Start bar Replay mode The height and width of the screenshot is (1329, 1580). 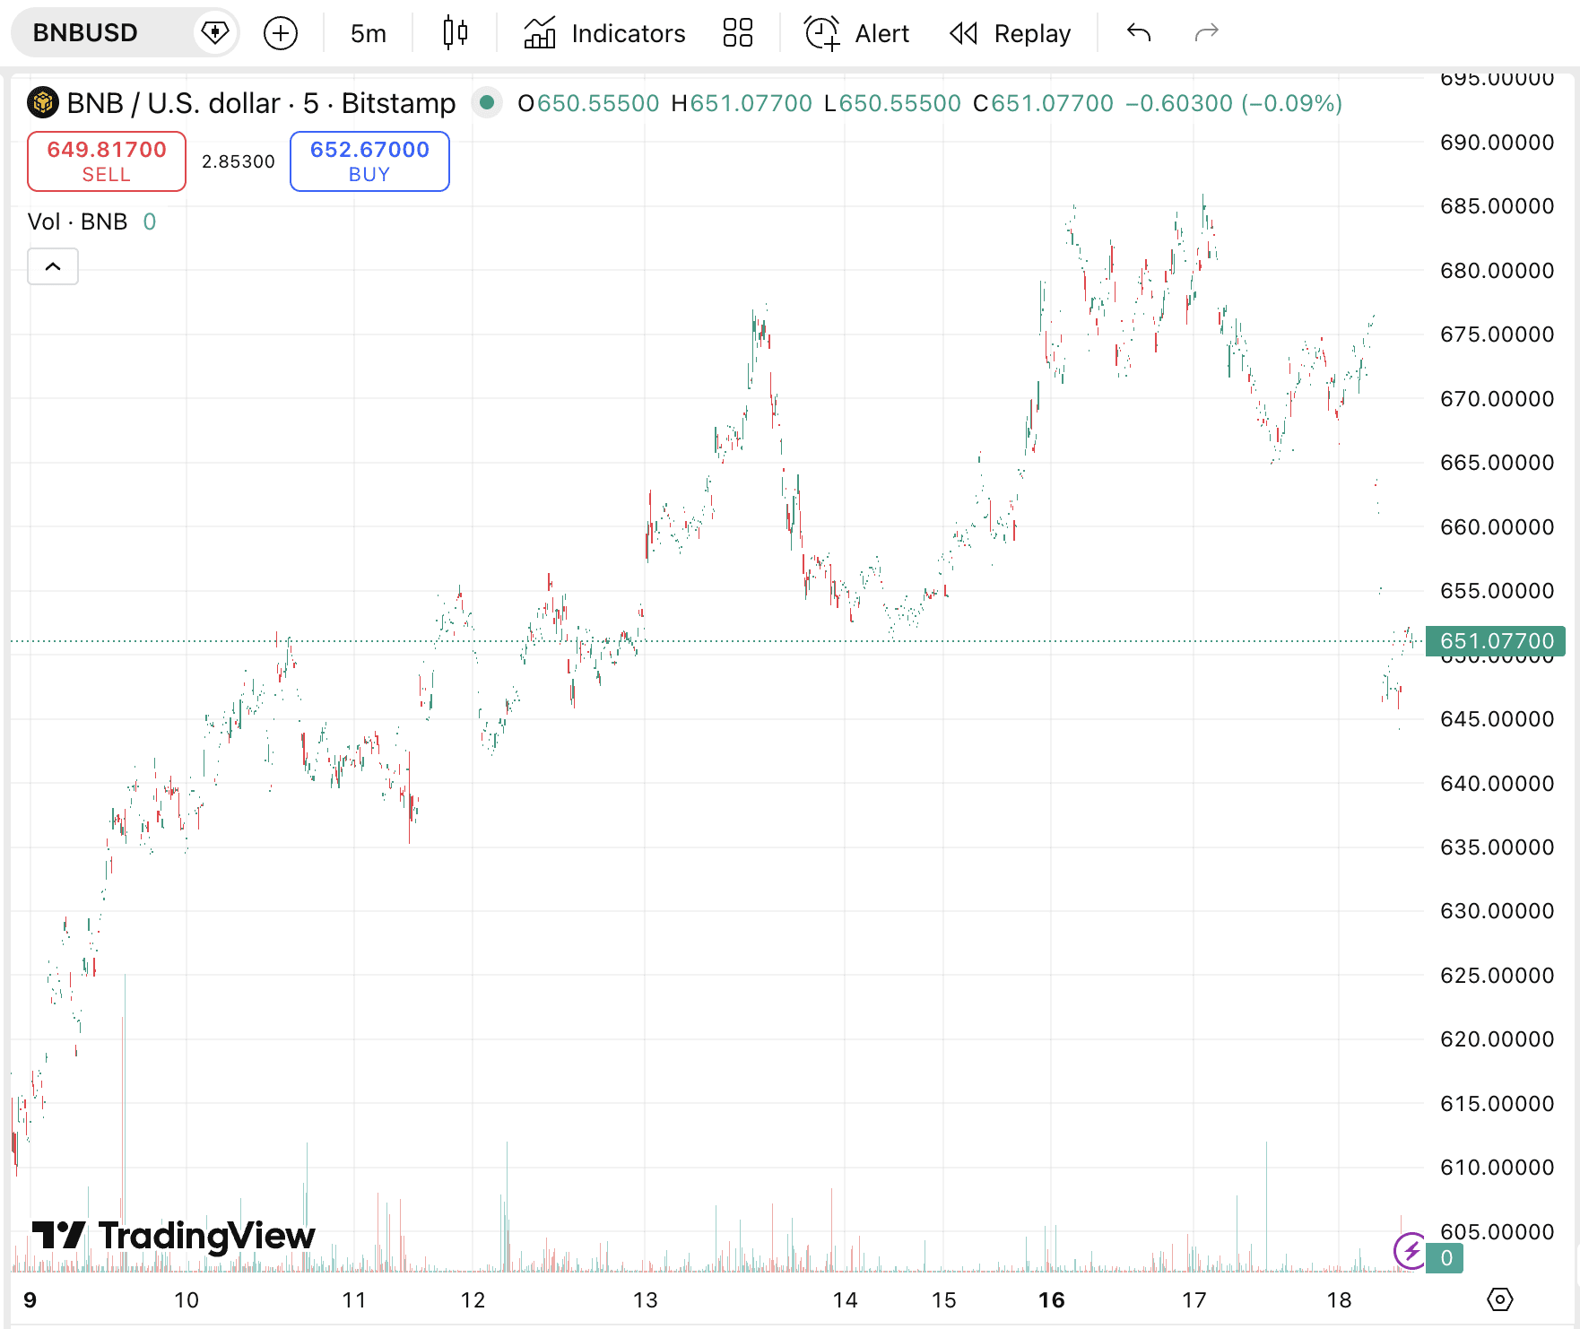[x=1011, y=33]
